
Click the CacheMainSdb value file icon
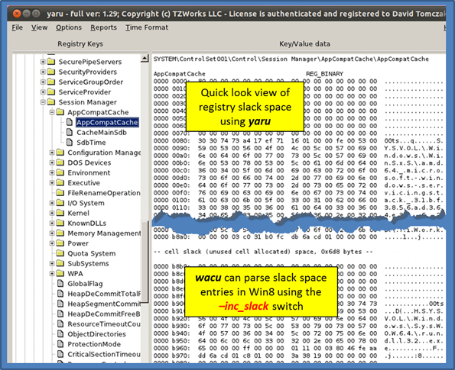(70, 132)
